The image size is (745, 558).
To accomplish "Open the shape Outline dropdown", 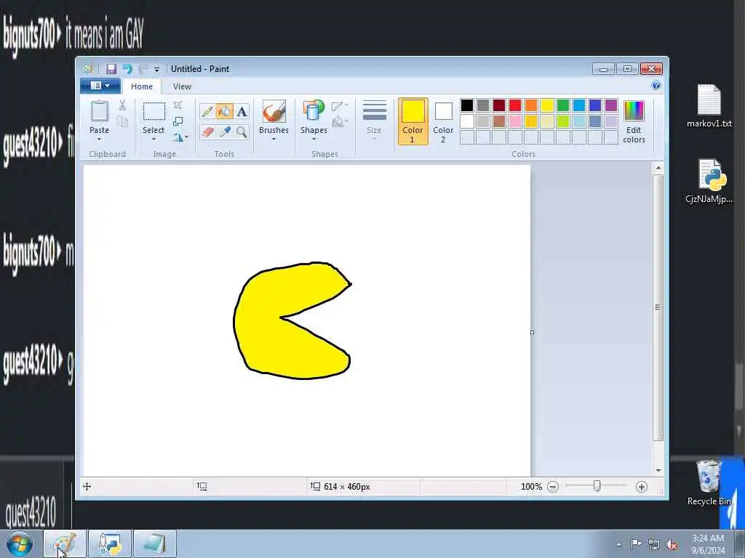I will (340, 105).
